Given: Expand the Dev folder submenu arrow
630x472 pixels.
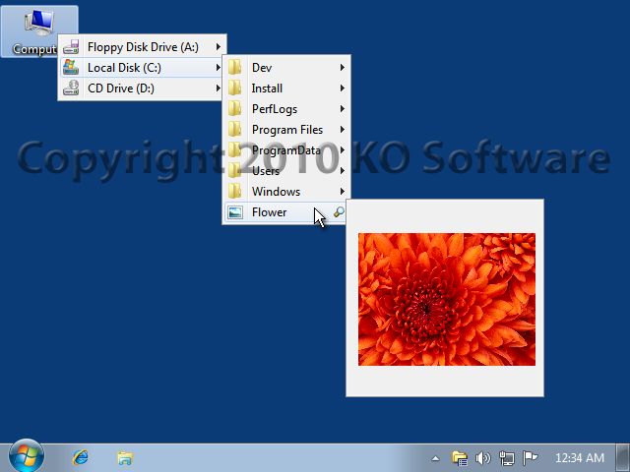Looking at the screenshot, I should [342, 68].
